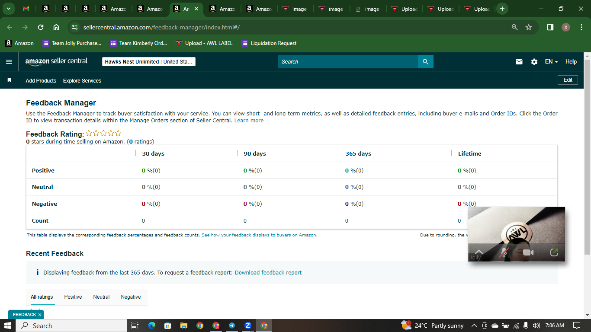591x332 pixels.
Task: Follow the Learn more link
Action: point(249,121)
